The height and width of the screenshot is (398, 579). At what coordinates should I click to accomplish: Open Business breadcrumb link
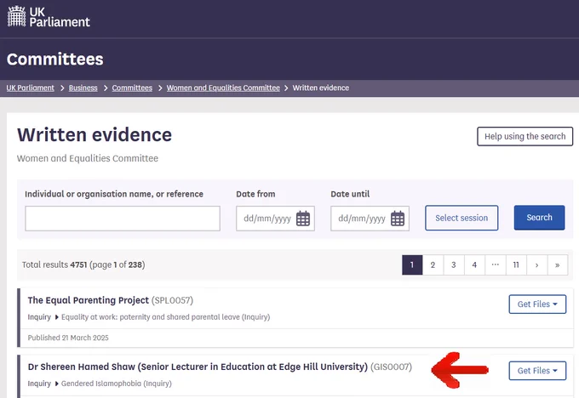(83, 88)
